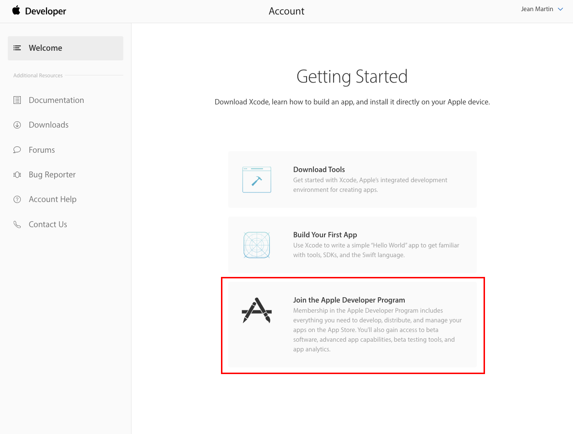
Task: Click the Welcome list icon
Action: click(17, 48)
